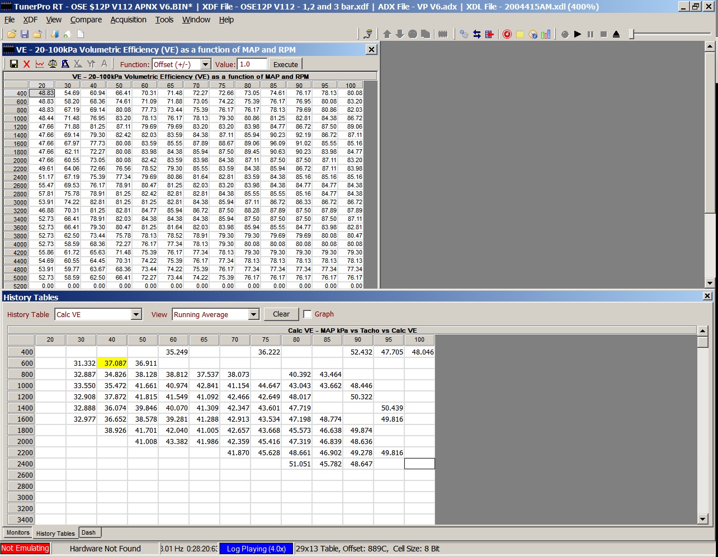Image resolution: width=718 pixels, height=557 pixels.
Task: Click the eject log button
Action: (x=616, y=34)
